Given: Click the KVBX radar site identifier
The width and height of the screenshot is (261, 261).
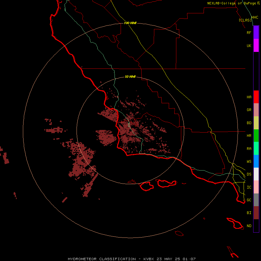Looking at the screenshot, I should pyautogui.click(x=149, y=259).
